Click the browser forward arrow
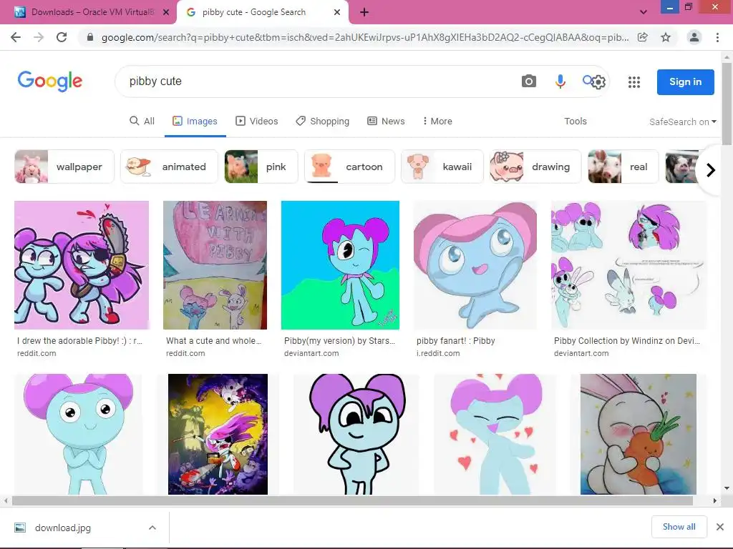The width and height of the screenshot is (733, 549). tap(39, 37)
